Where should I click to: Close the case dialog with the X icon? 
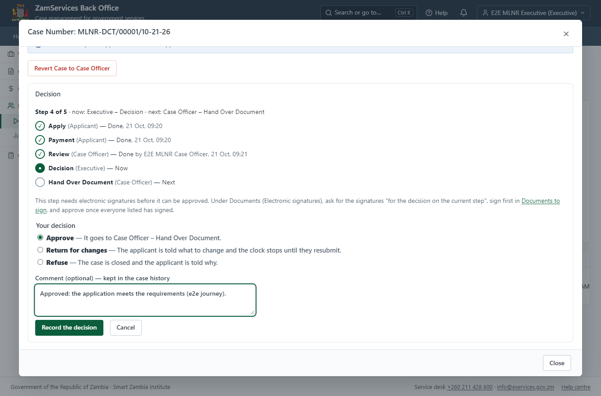566,34
